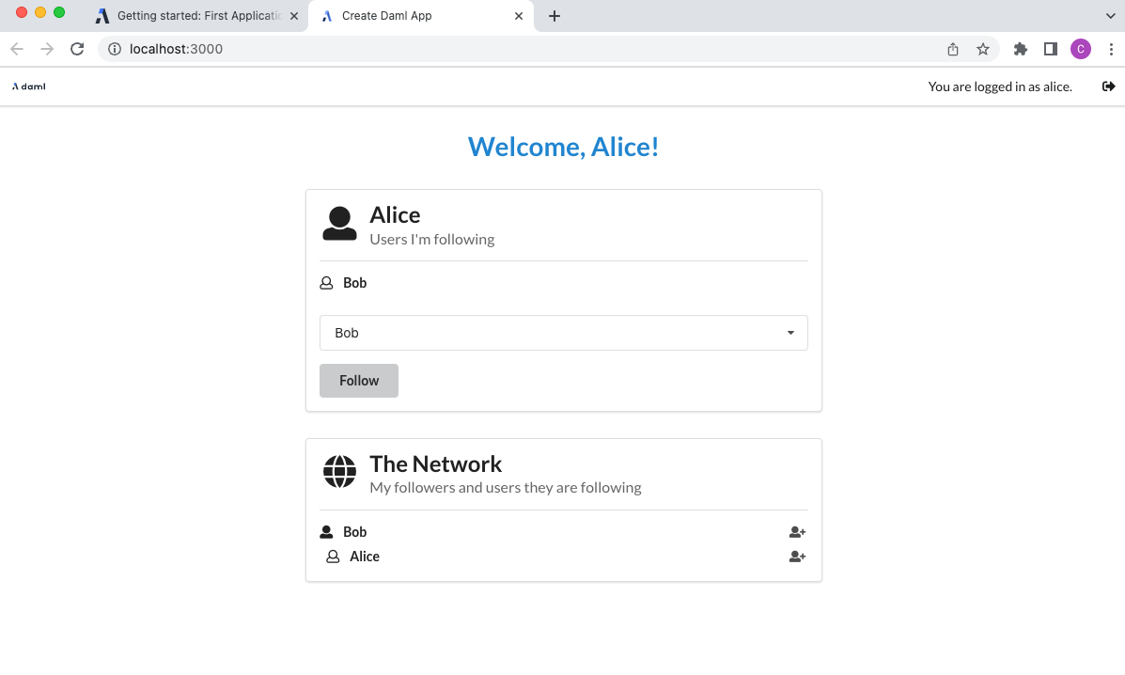Switch to the Getting started tab
The width and height of the screenshot is (1125, 675).
point(197,16)
